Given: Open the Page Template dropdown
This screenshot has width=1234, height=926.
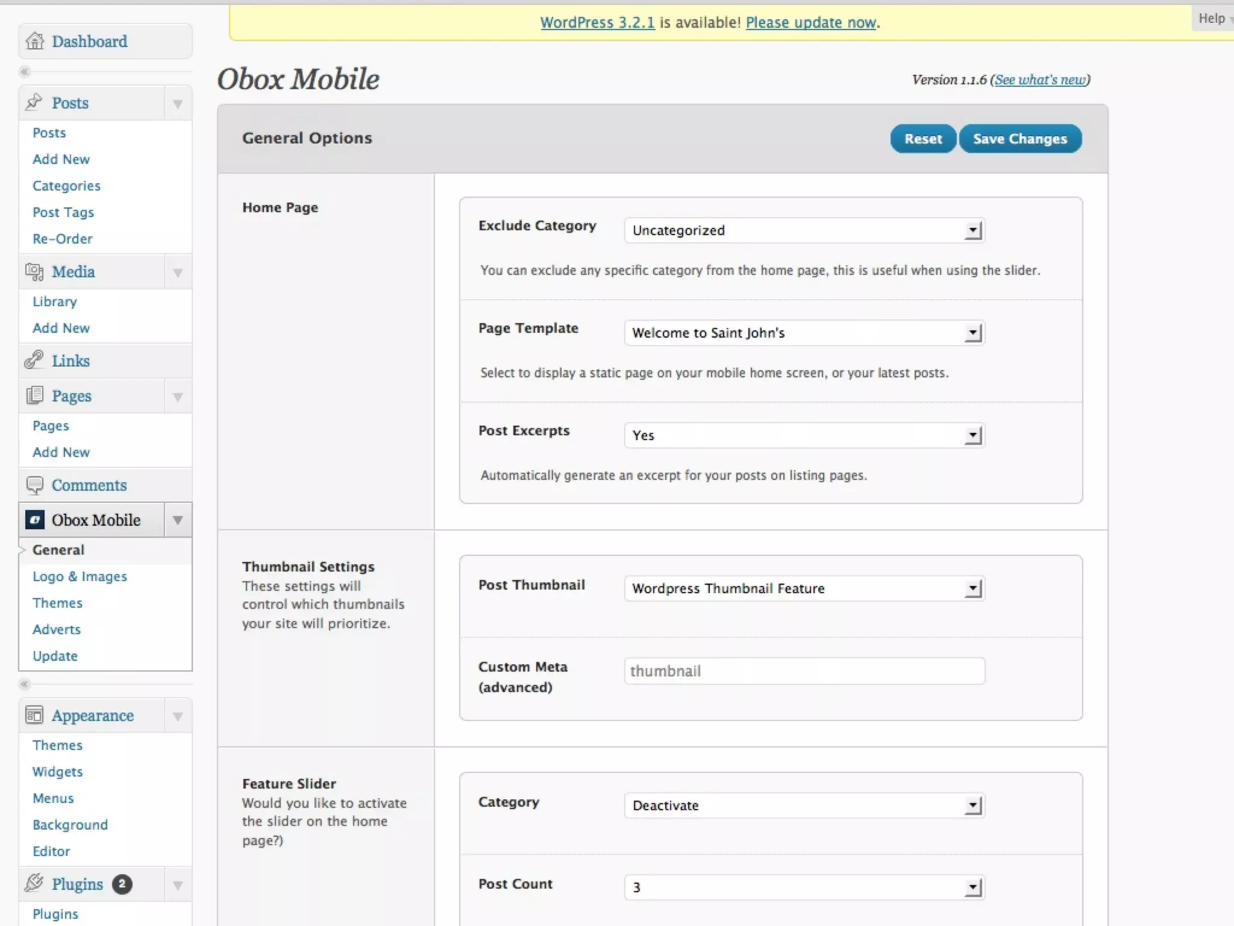Looking at the screenshot, I should pyautogui.click(x=804, y=333).
